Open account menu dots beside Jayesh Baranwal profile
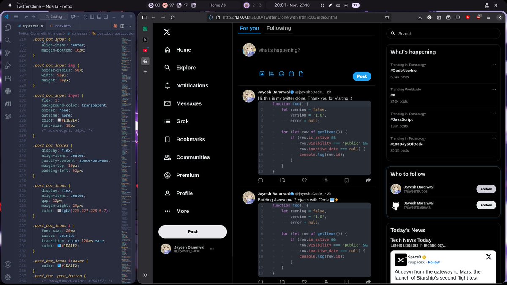This screenshot has height=285, width=507. click(212, 249)
